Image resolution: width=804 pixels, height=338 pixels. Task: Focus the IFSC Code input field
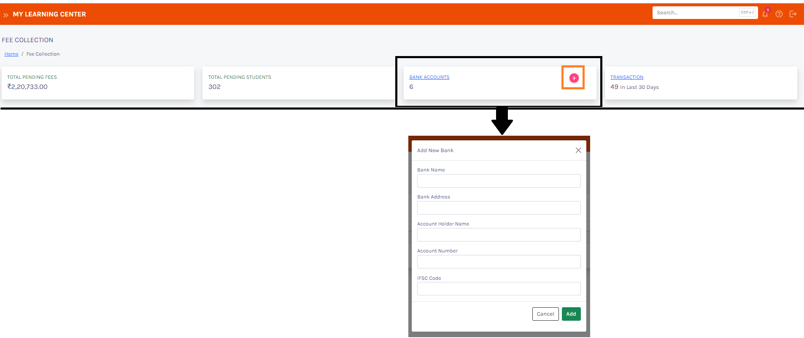point(499,289)
